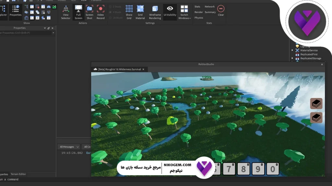Viewport: 332px width, 186px height.
Task: Open Grid Material settings
Action: [x=140, y=12]
